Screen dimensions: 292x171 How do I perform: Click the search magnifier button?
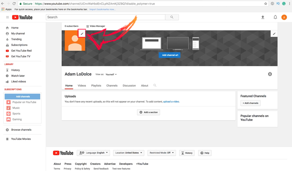[172, 17]
